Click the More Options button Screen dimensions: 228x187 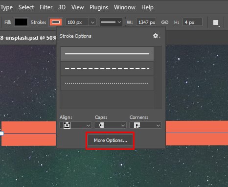[x=110, y=140]
